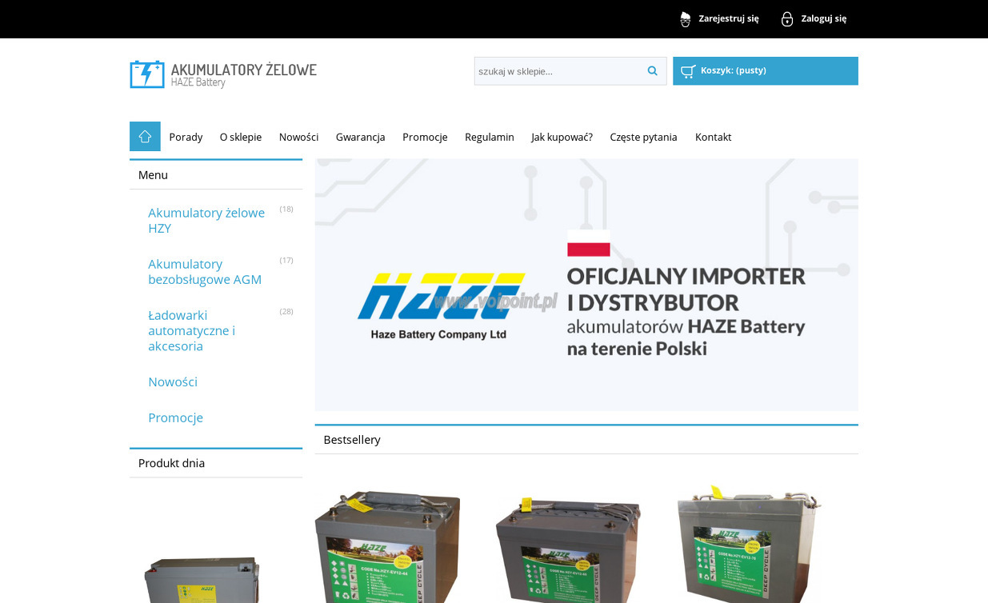Open the Kontakt menu item

point(713,137)
